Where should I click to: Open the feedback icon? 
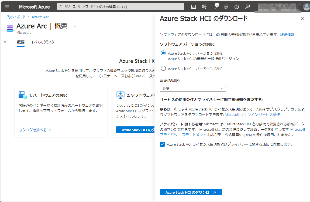247,7
